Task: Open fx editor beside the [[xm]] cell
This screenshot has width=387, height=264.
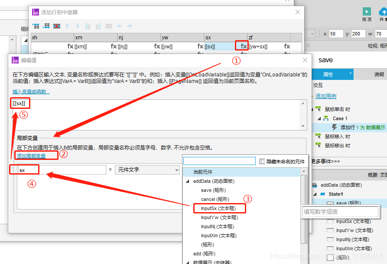Action: pos(114,46)
